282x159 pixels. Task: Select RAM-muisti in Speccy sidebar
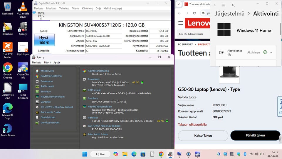tap(47, 86)
